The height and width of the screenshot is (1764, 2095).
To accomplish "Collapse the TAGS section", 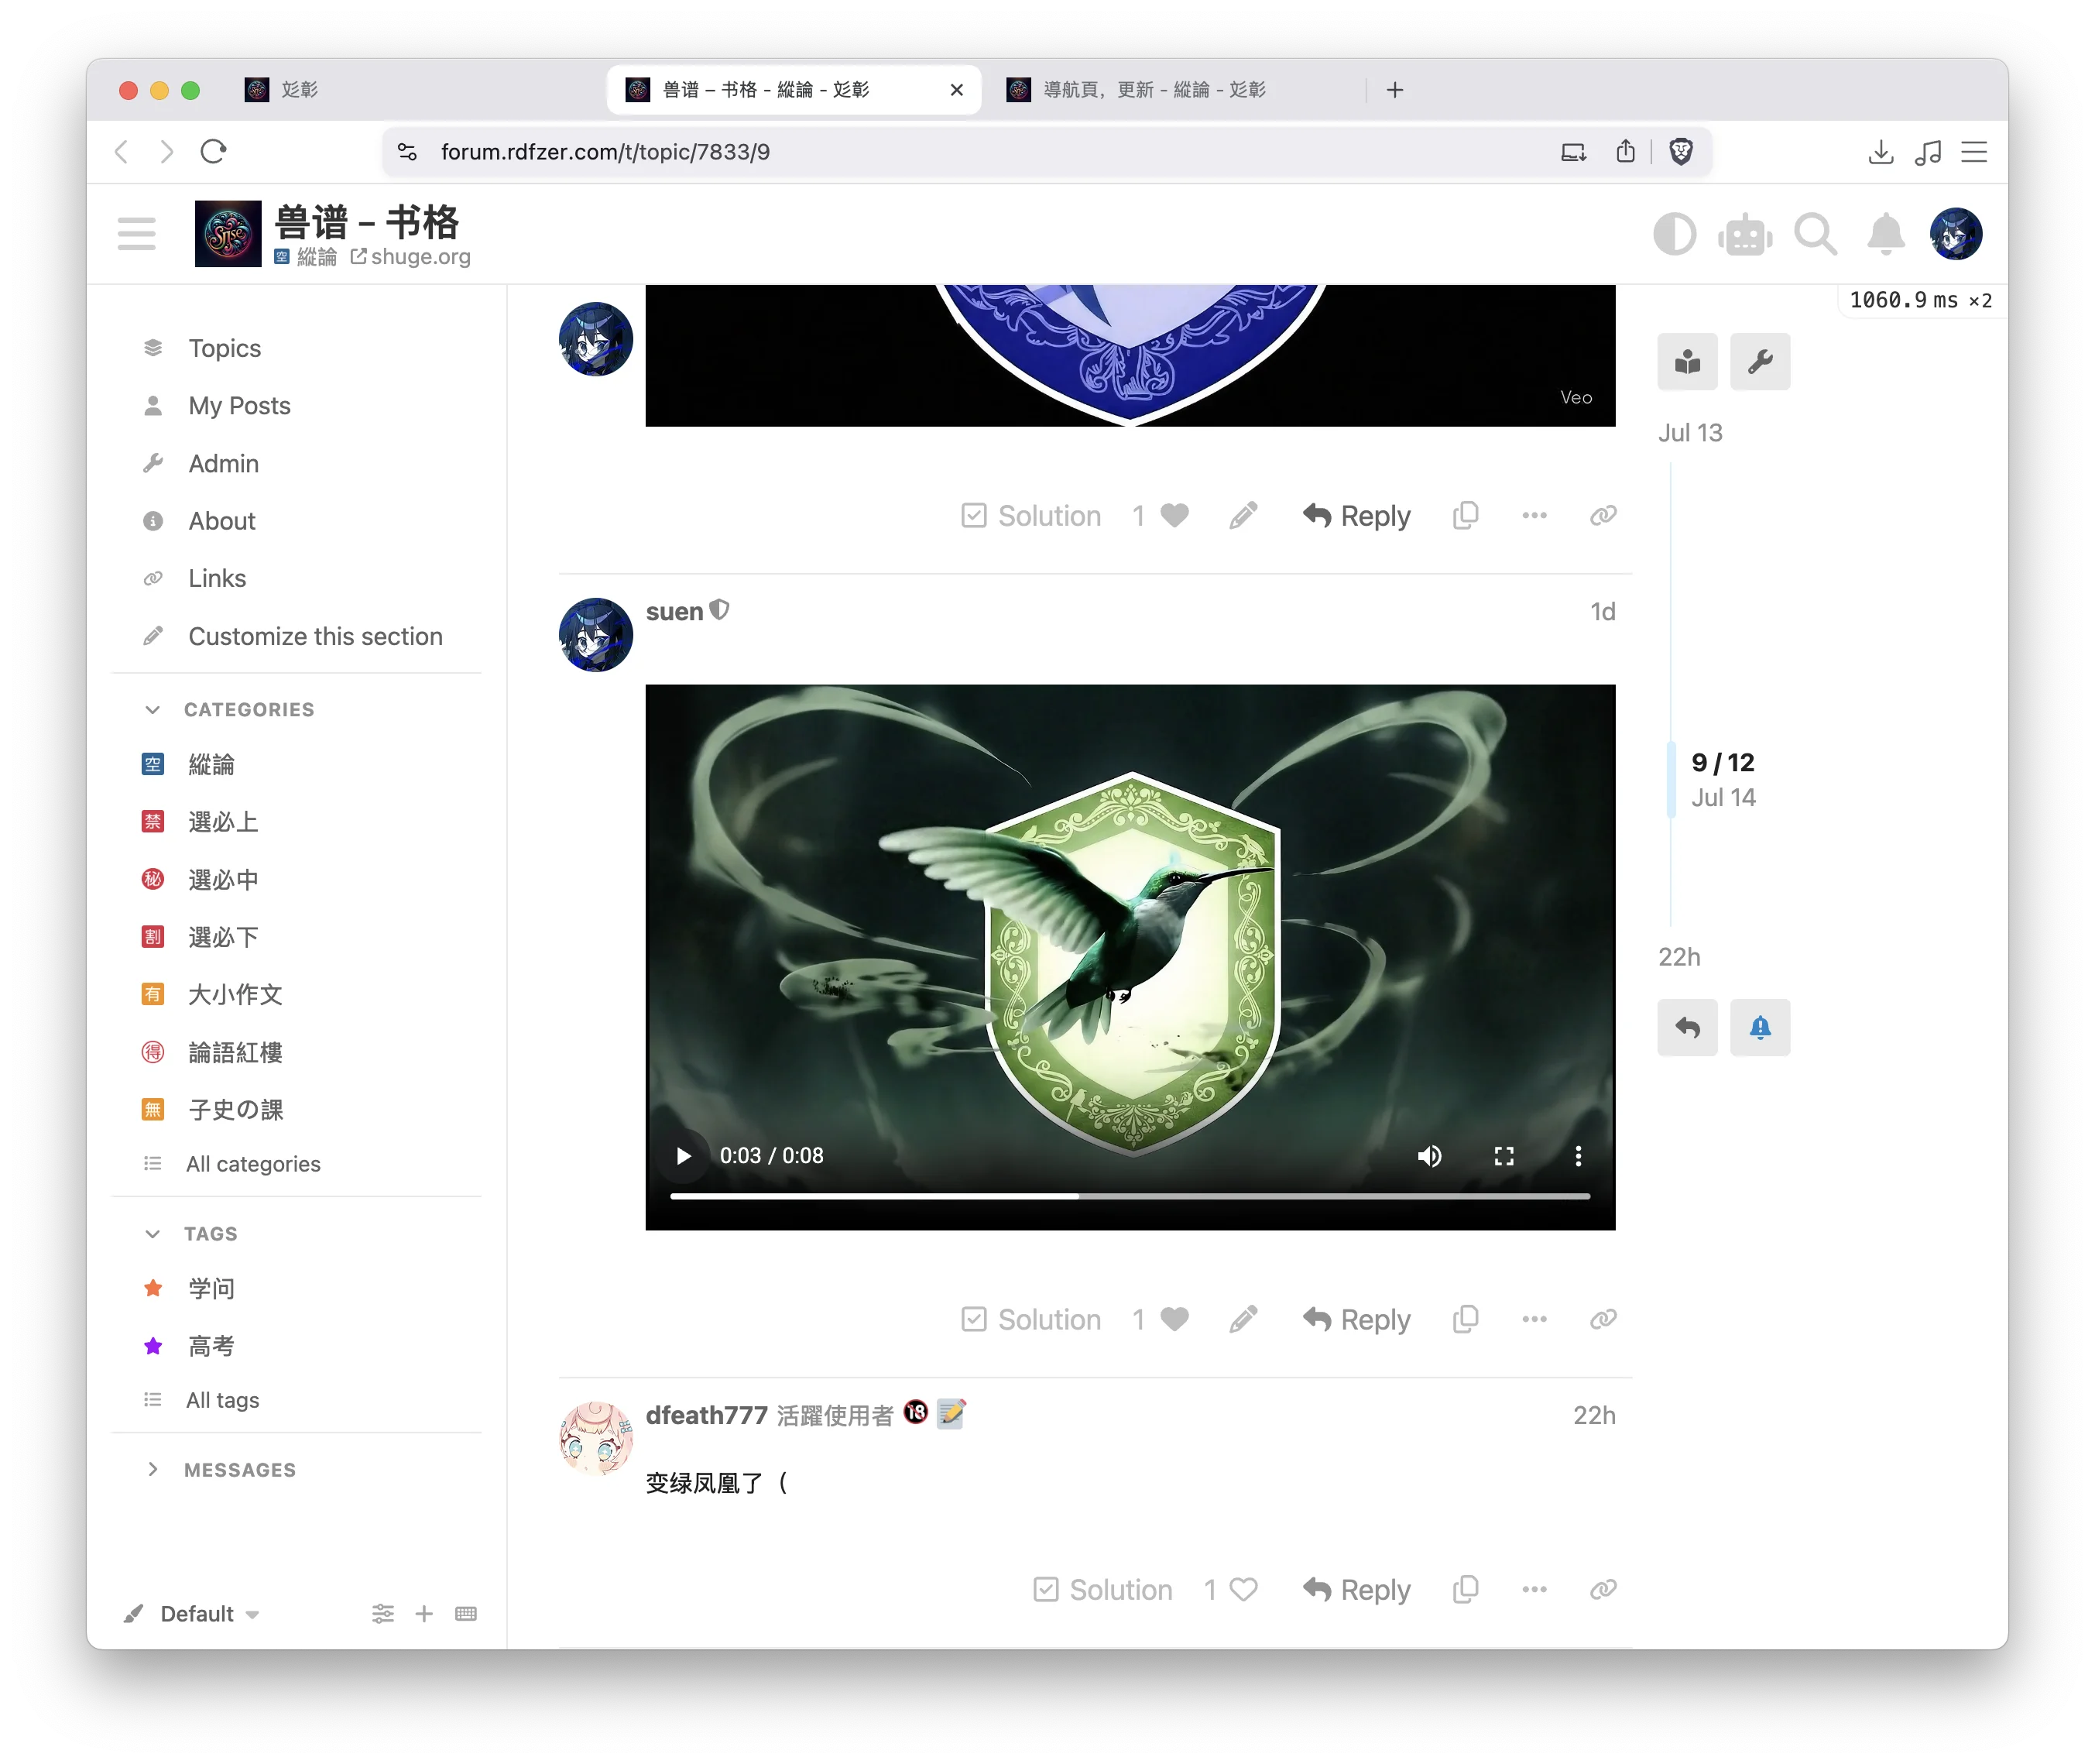I will coord(152,1233).
